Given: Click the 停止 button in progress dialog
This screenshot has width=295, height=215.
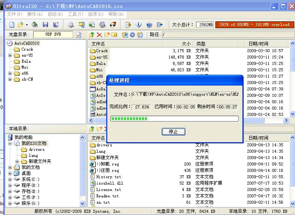Looking at the screenshot, I should click(x=173, y=131).
